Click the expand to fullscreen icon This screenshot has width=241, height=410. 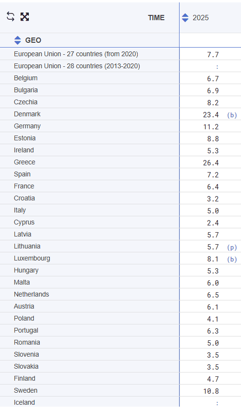[24, 17]
